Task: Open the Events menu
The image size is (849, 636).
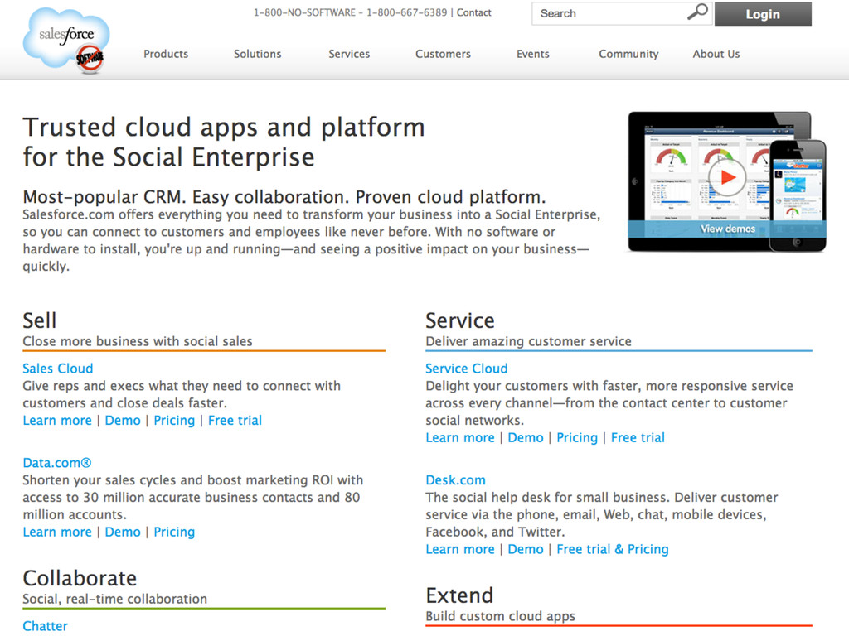Action: pos(533,54)
